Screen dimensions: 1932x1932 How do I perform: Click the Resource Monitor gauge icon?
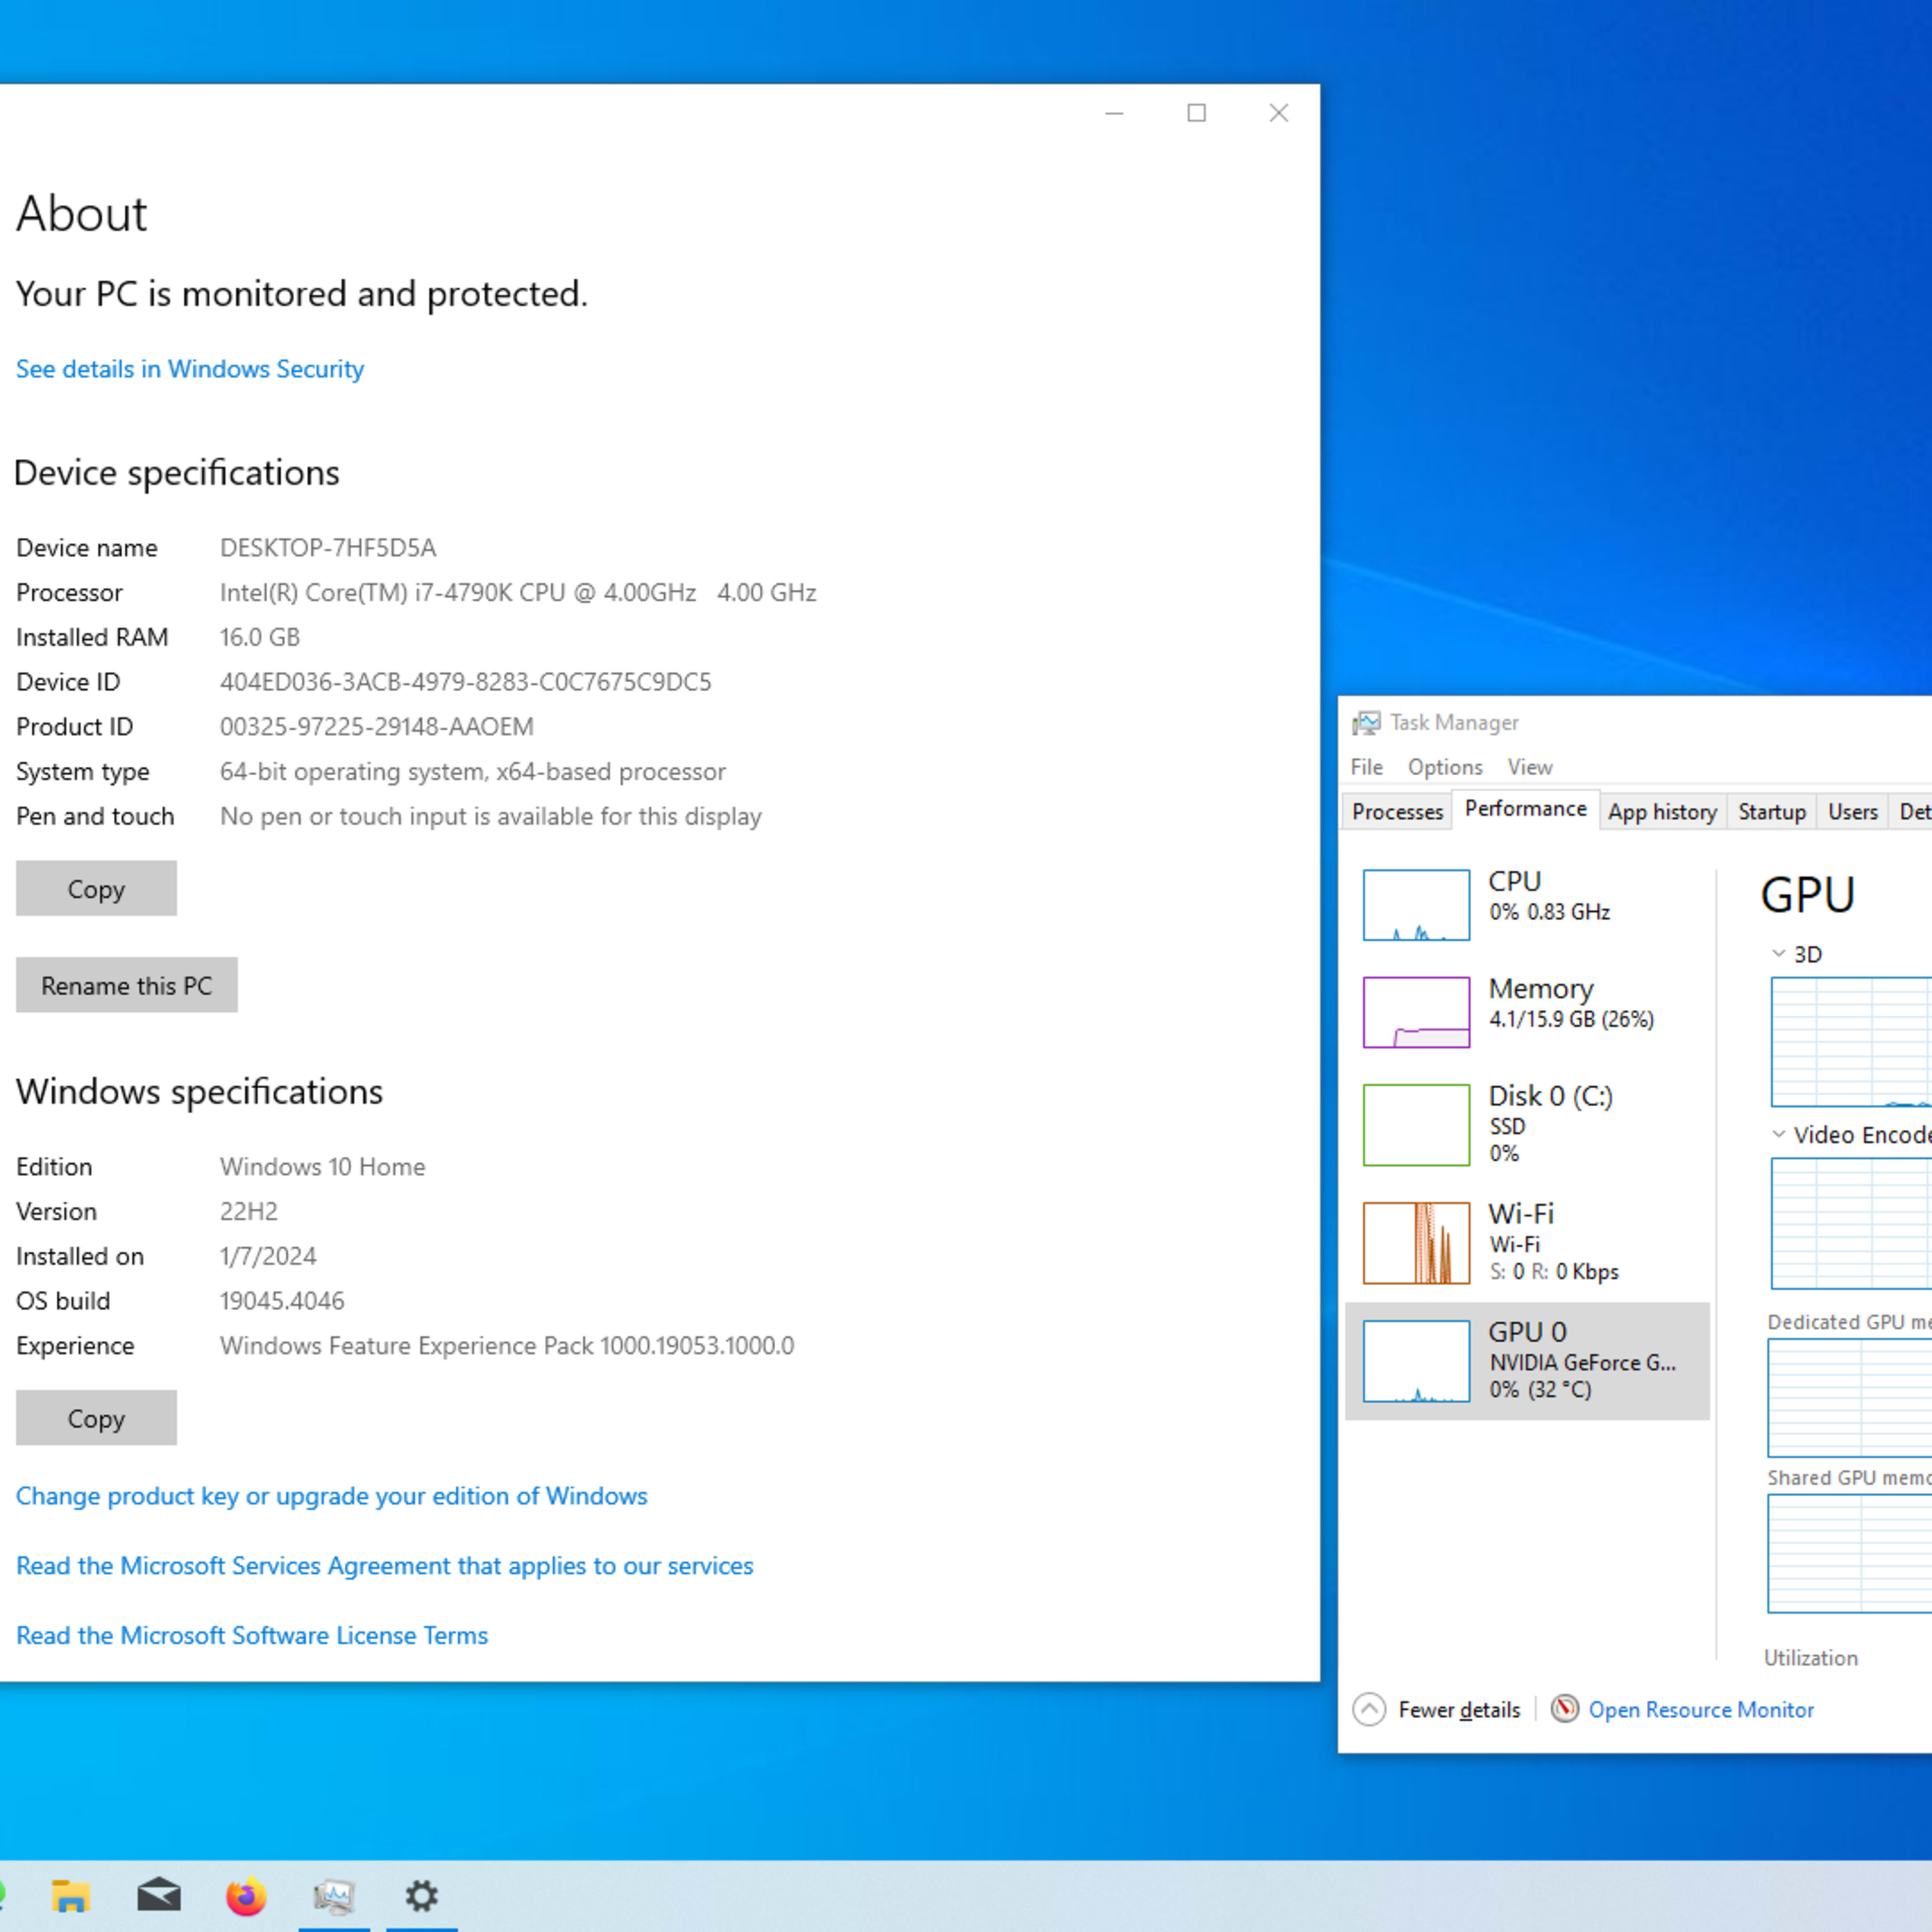[x=1565, y=1708]
